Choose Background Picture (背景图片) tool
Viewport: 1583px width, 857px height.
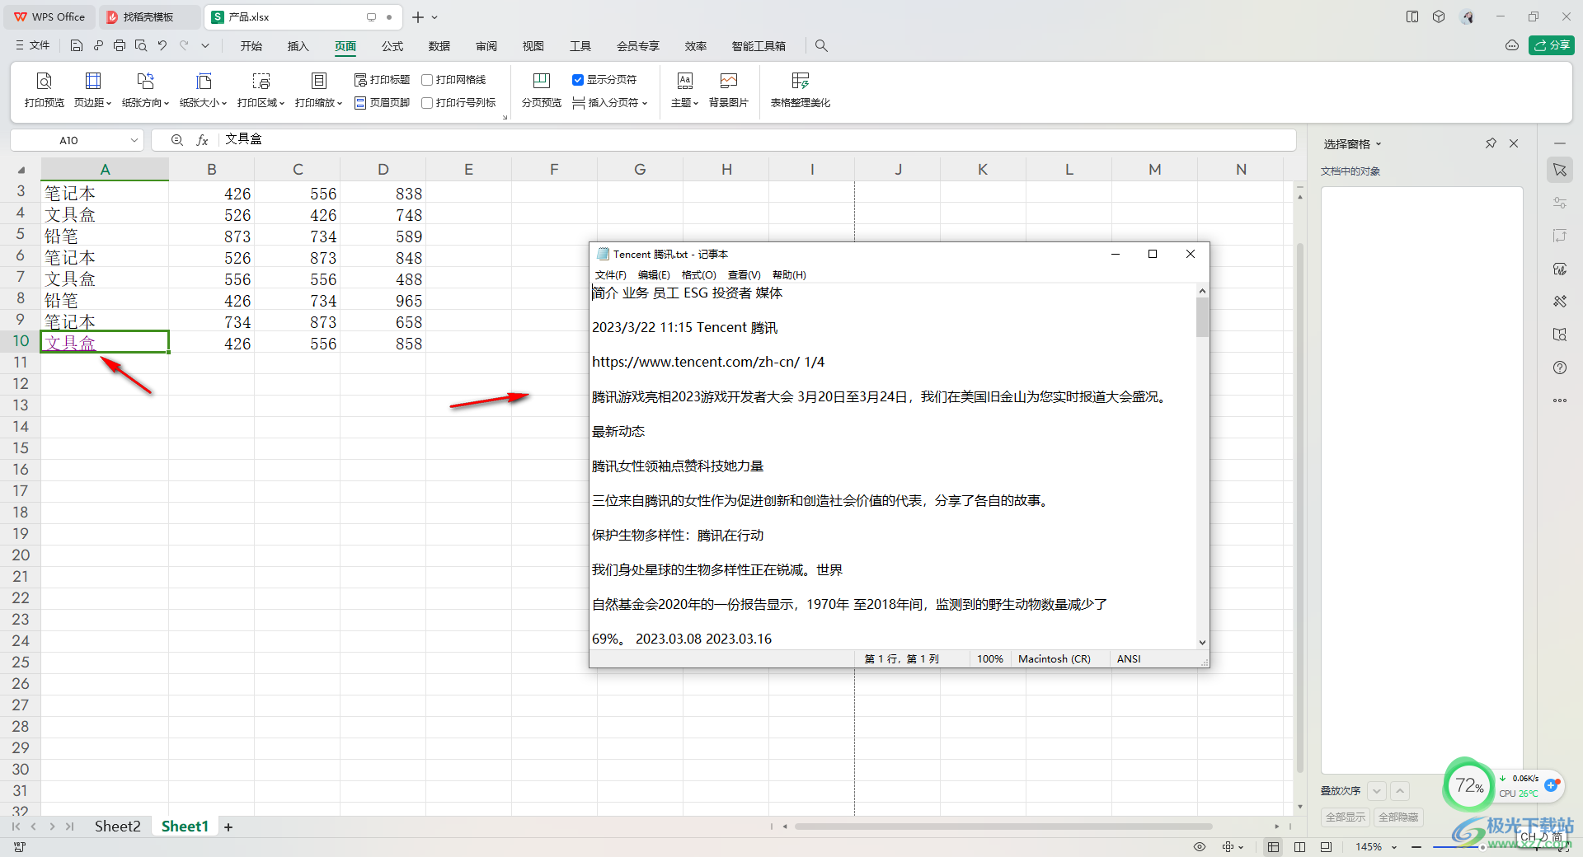(729, 90)
